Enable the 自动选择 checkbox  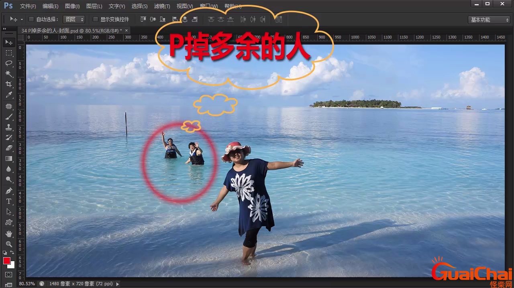coord(31,19)
